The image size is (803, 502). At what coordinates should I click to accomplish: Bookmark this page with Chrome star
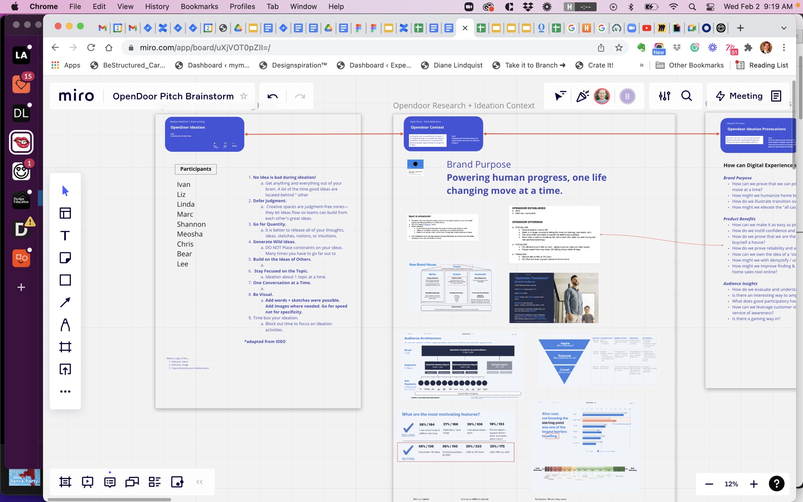619,47
